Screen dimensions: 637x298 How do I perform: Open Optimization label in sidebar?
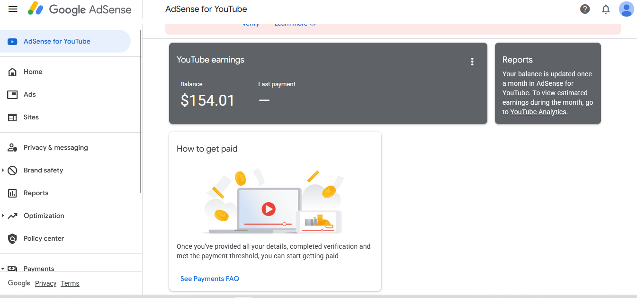(44, 216)
